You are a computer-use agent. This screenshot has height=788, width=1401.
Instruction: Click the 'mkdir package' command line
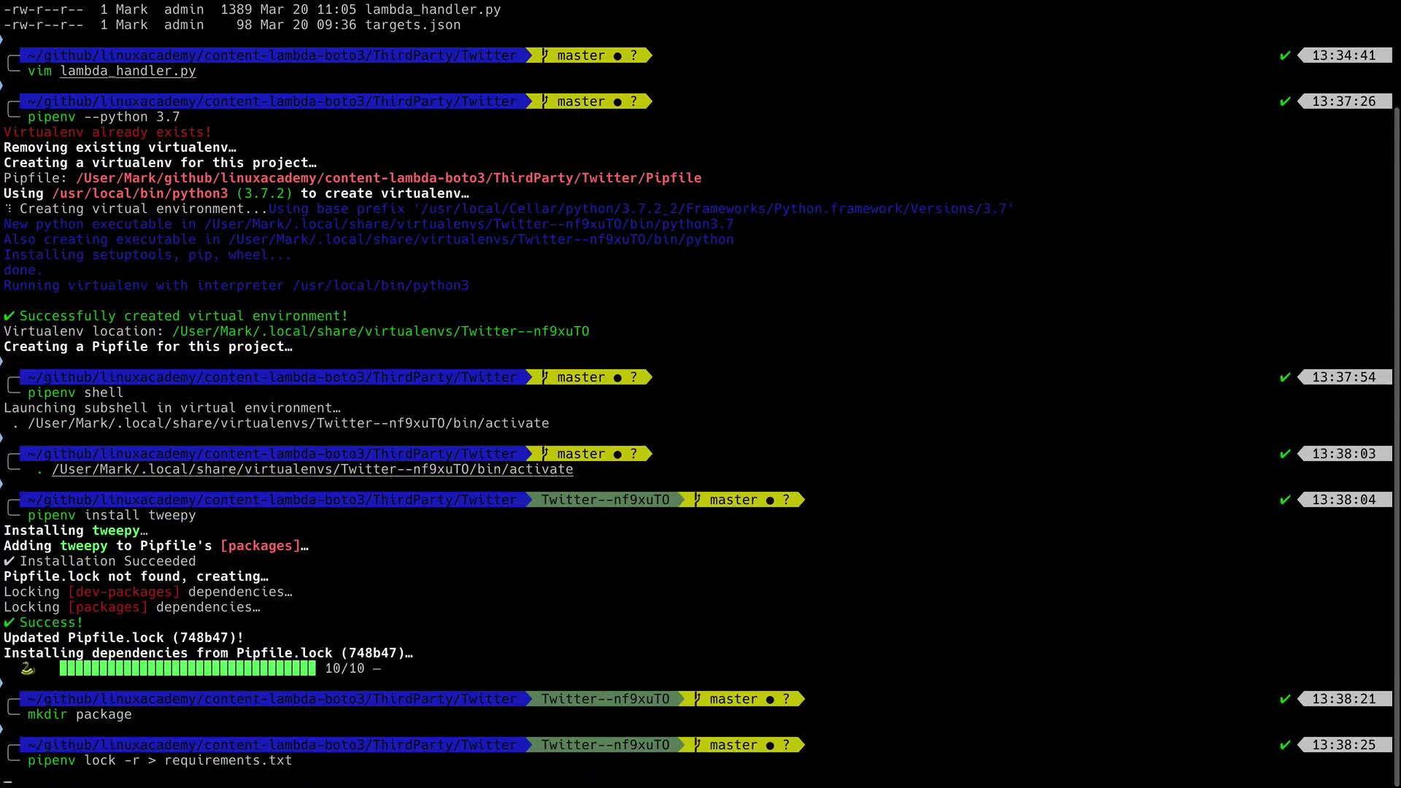tap(80, 714)
